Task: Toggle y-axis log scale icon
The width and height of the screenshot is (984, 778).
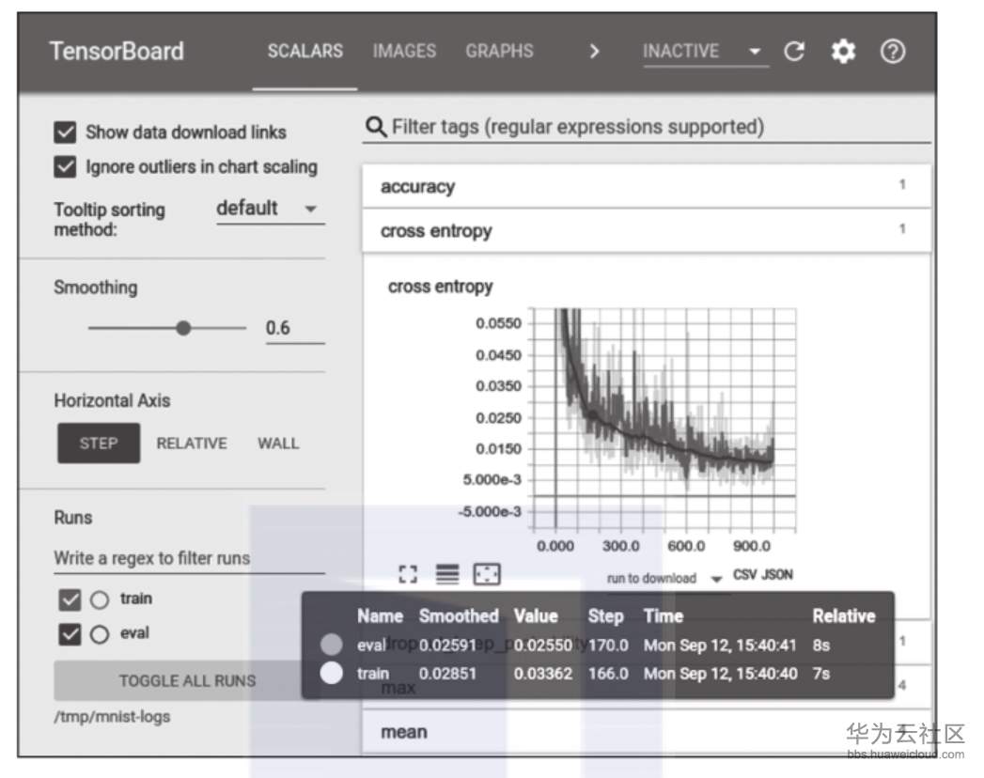Action: pyautogui.click(x=447, y=573)
